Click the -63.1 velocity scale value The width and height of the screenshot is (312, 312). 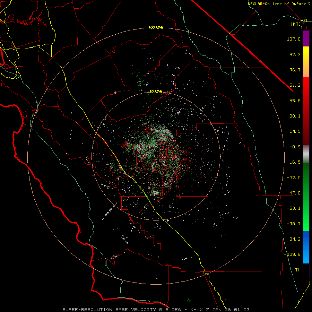coord(294,208)
